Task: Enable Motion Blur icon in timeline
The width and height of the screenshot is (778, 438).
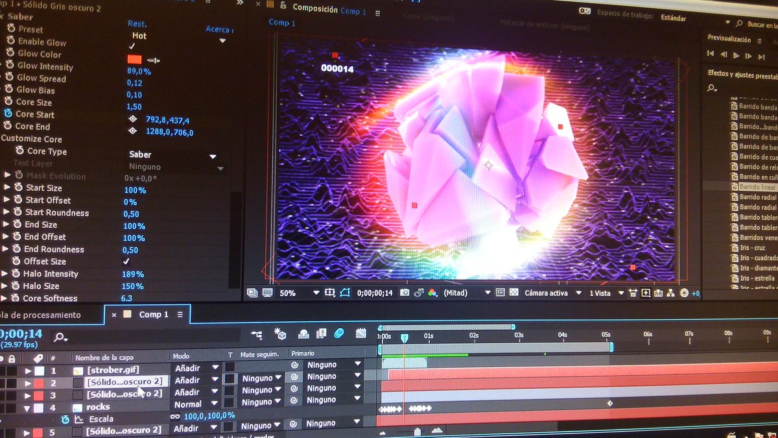Action: [x=339, y=334]
